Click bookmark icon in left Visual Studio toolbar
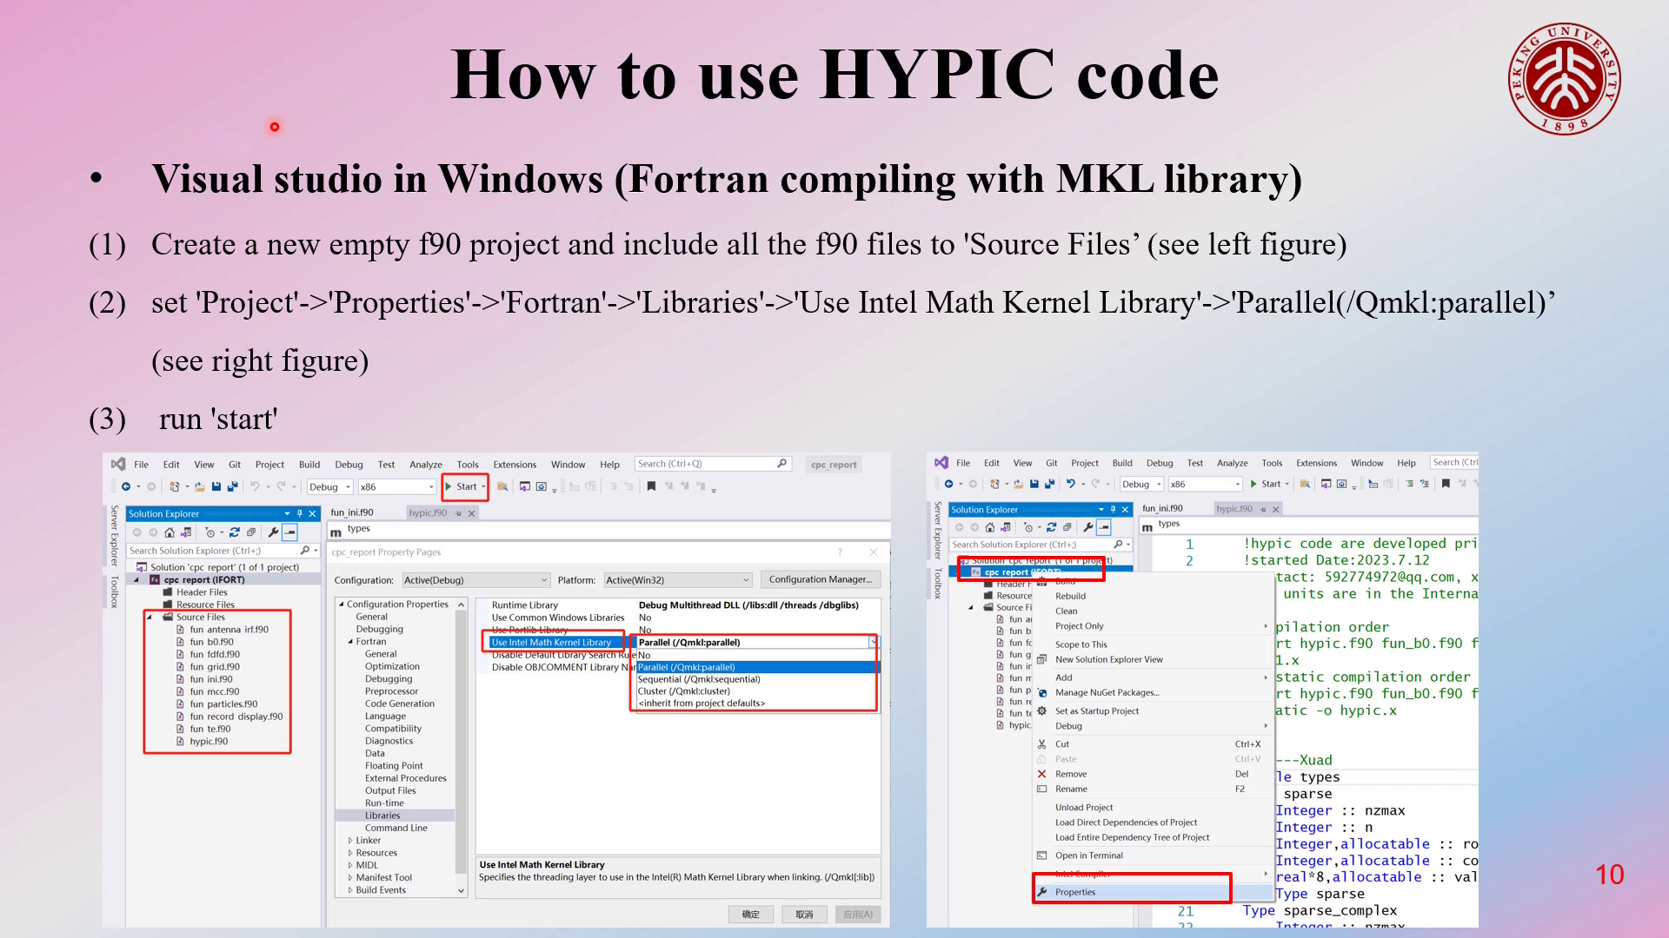The image size is (1669, 938). [x=651, y=487]
